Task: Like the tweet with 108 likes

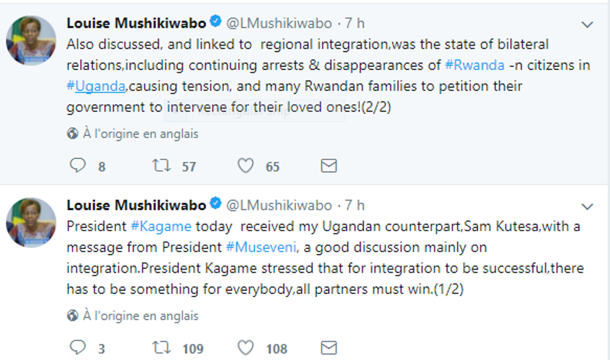Action: pyautogui.click(x=245, y=348)
